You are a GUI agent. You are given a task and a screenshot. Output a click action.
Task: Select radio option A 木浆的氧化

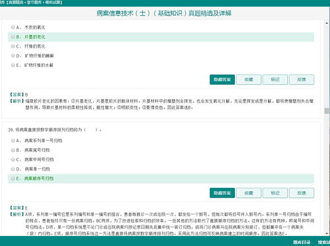click(13, 27)
